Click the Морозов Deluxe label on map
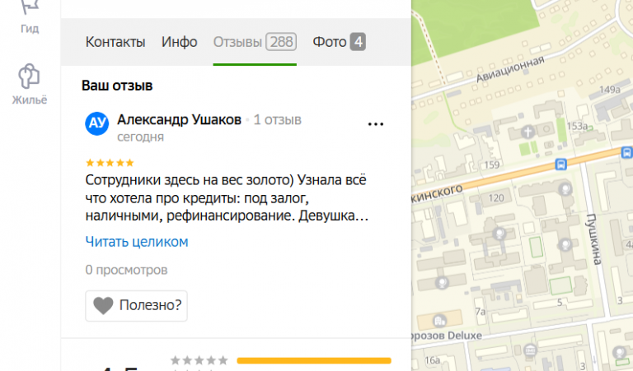Image resolution: width=633 pixels, height=371 pixels. [x=447, y=336]
